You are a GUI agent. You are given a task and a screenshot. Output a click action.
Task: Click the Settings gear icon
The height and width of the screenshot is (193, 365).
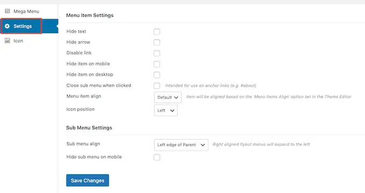pyautogui.click(x=7, y=26)
